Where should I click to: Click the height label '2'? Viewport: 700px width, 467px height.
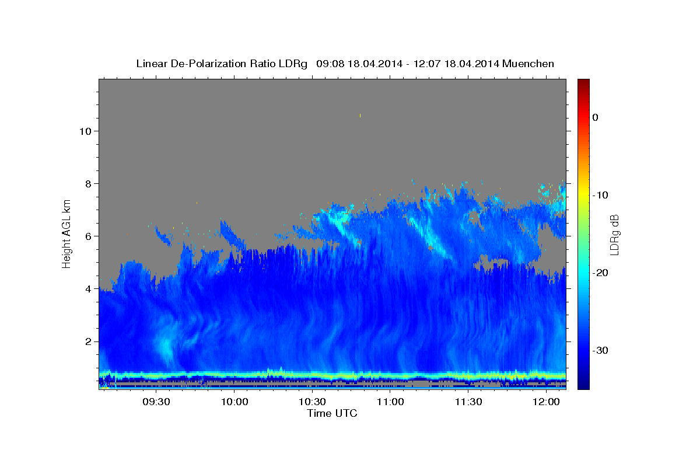(x=87, y=341)
